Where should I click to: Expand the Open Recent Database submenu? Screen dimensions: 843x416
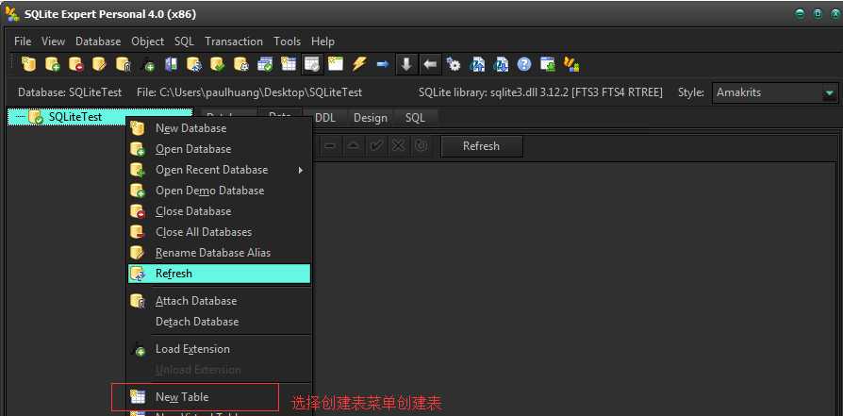pos(220,170)
